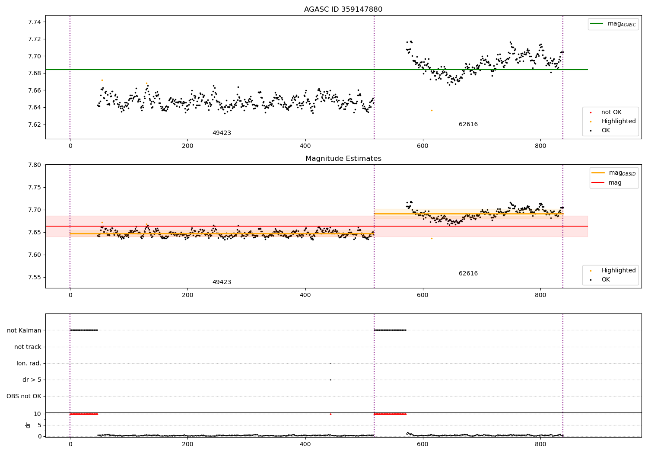The width and height of the screenshot is (648, 454).
Task: Click the "Magnitude Estimates" plot title
Action: click(343, 159)
